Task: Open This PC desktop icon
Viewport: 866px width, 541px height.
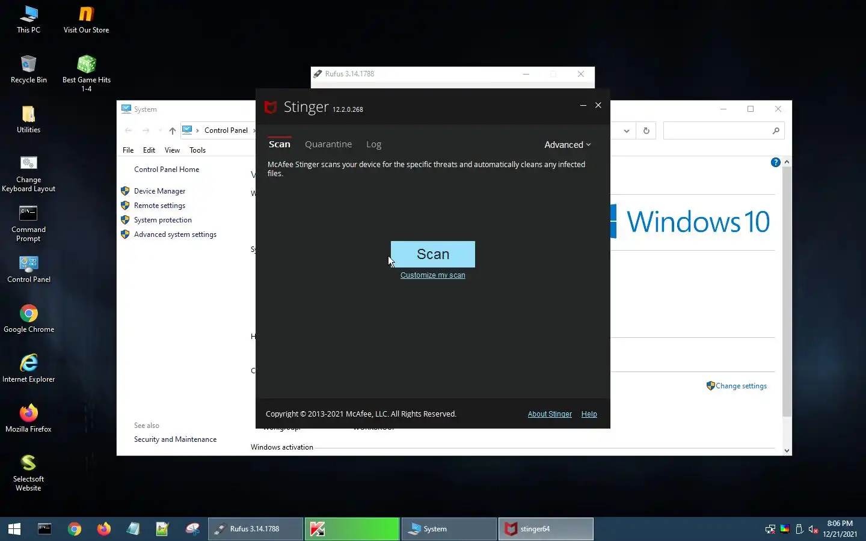Action: (28, 20)
